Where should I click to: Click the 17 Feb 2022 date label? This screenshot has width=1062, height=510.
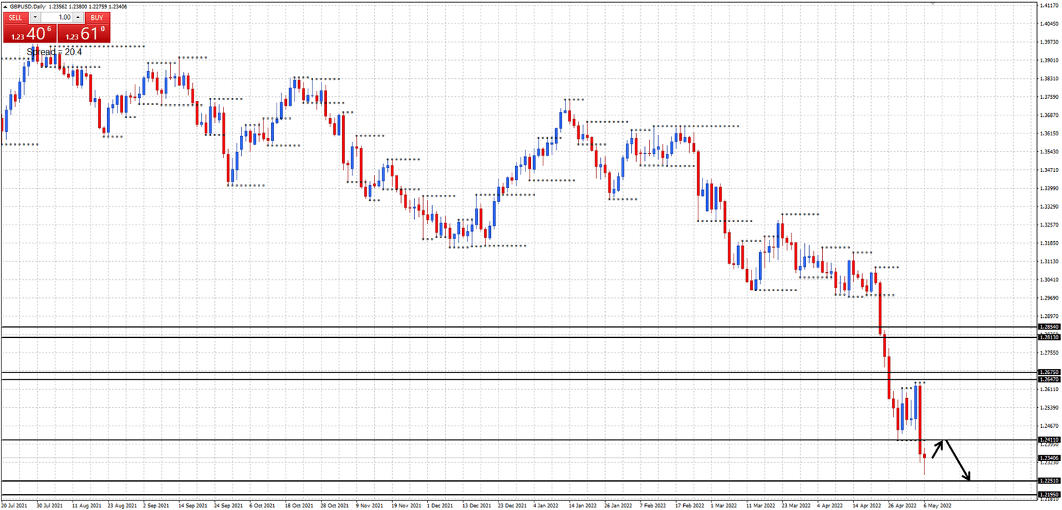(689, 506)
